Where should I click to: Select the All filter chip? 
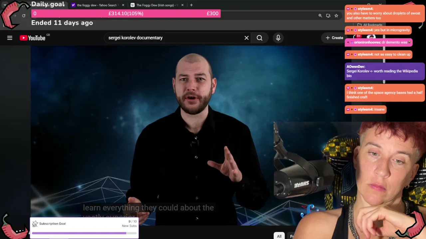point(279,236)
